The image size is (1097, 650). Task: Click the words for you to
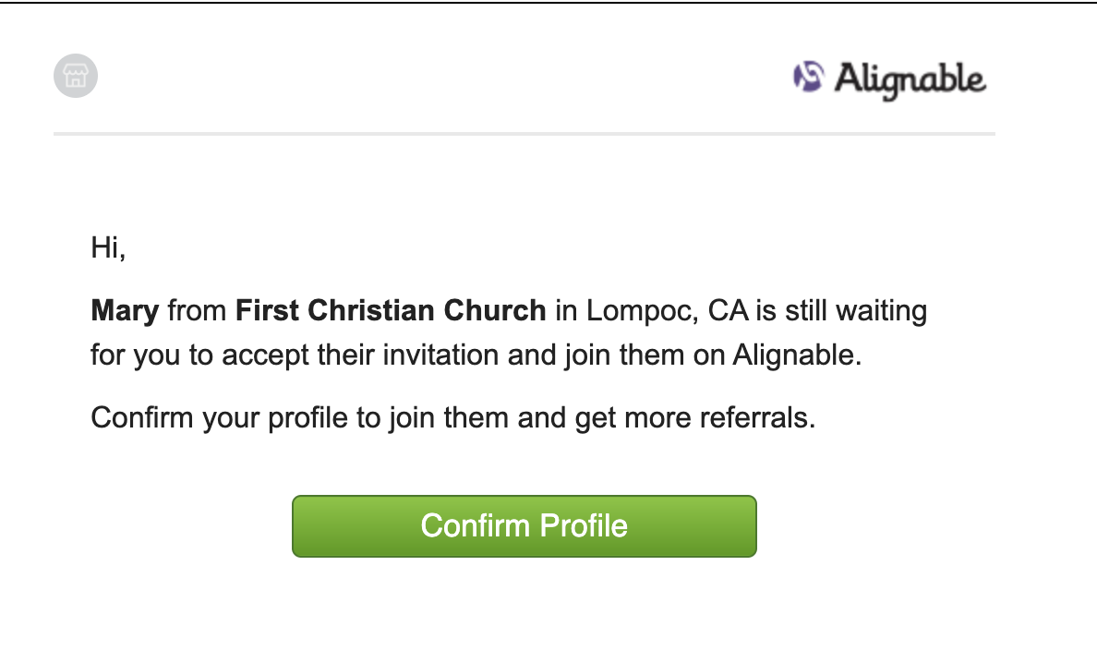(x=151, y=355)
